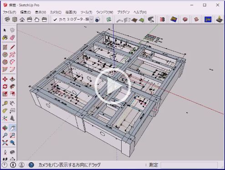Open the カメラ(C) menu
Screen dimensions: 225x170
coord(56,12)
